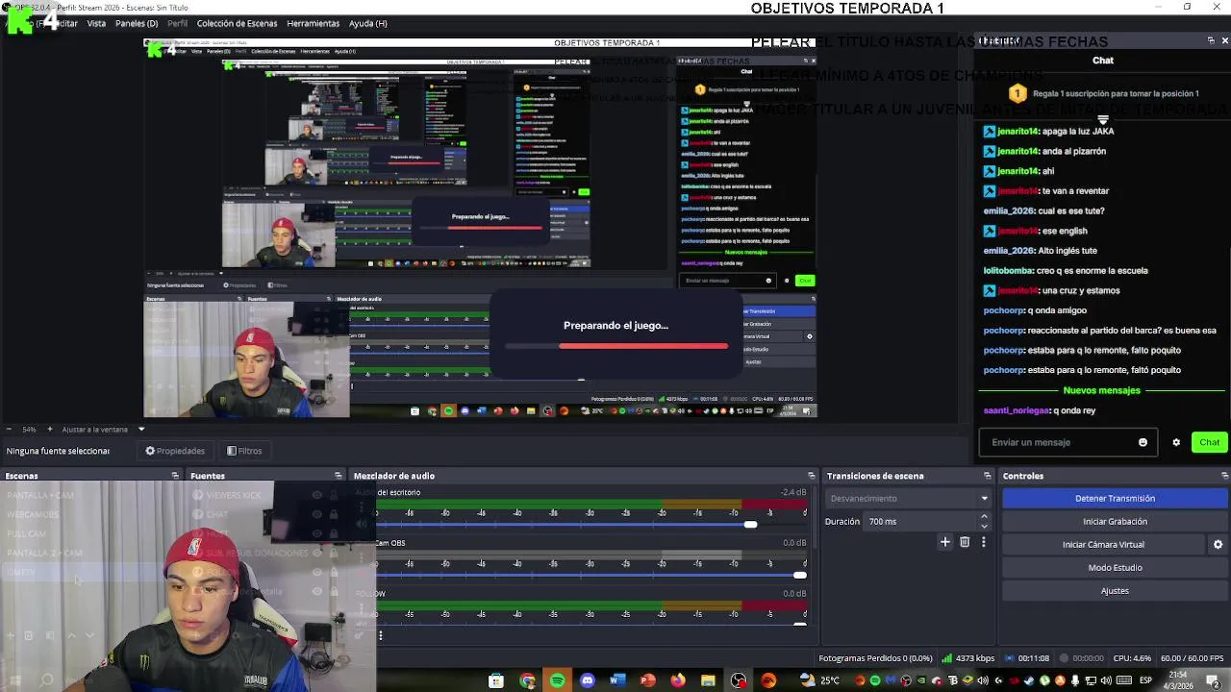Click the gift subscription badge icon
Viewport: 1231px width, 692px height.
click(x=1017, y=93)
